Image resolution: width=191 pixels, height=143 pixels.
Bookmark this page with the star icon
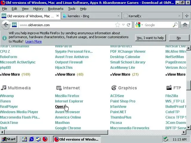coord(117,25)
